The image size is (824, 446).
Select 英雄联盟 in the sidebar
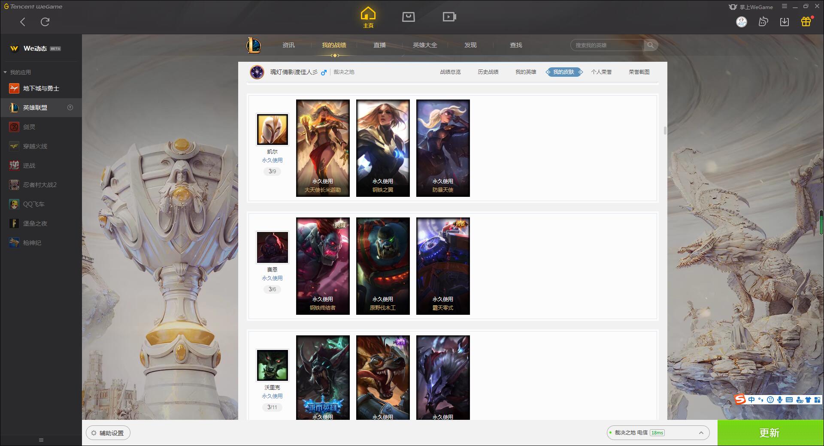point(41,108)
